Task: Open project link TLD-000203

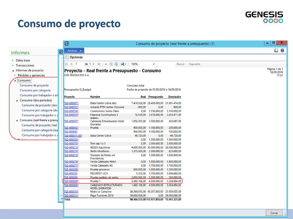Action: point(71,139)
